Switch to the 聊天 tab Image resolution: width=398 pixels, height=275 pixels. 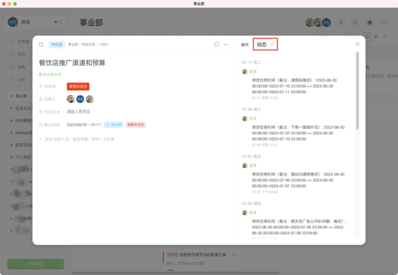pyautogui.click(x=245, y=45)
